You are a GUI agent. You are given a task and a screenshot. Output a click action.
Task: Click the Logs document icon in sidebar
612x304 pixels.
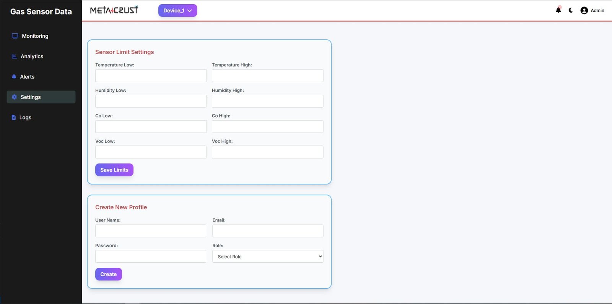pos(14,118)
